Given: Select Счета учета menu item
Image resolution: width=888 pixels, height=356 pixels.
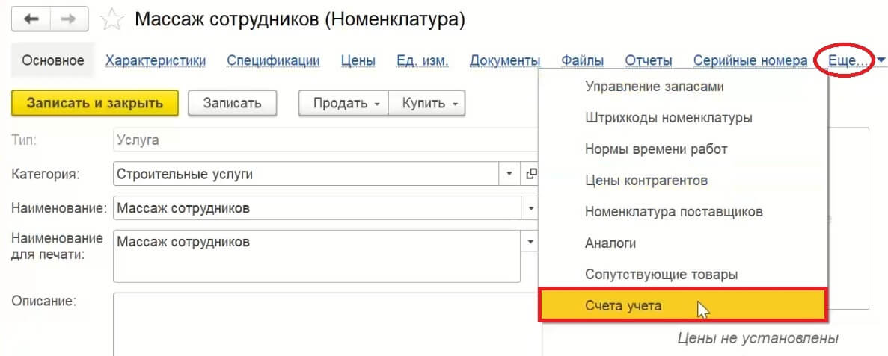Looking at the screenshot, I should pos(683,306).
